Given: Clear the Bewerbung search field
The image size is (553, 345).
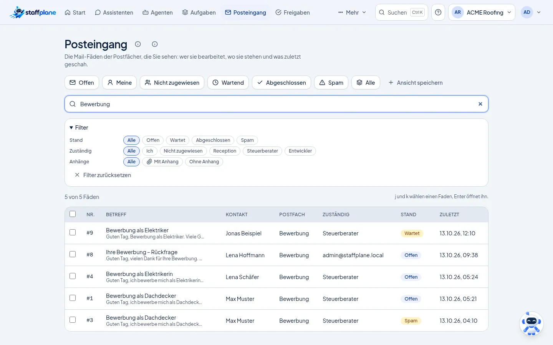Looking at the screenshot, I should click(480, 104).
